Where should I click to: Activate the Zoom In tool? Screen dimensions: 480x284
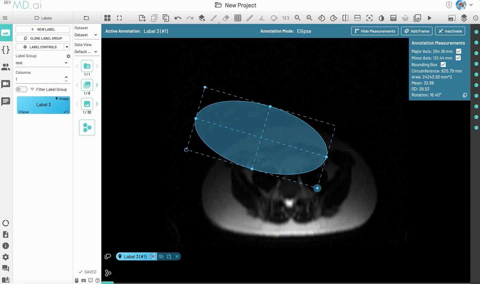pyautogui.click(x=309, y=18)
